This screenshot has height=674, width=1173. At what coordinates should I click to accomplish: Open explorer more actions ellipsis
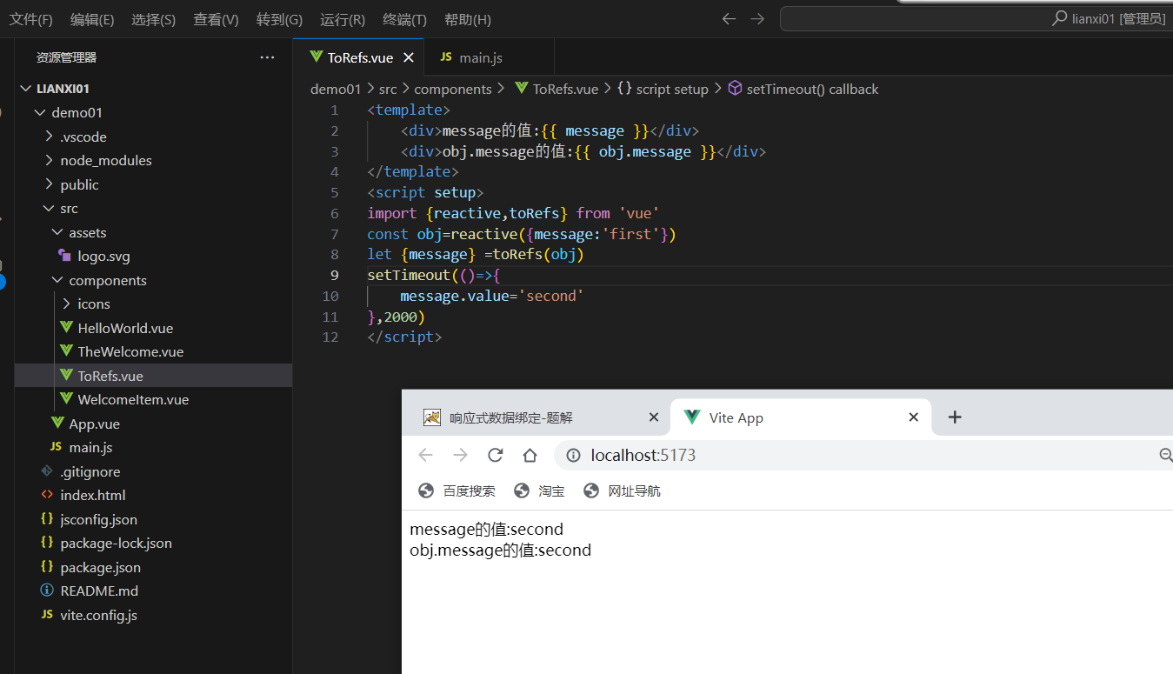pyautogui.click(x=267, y=57)
